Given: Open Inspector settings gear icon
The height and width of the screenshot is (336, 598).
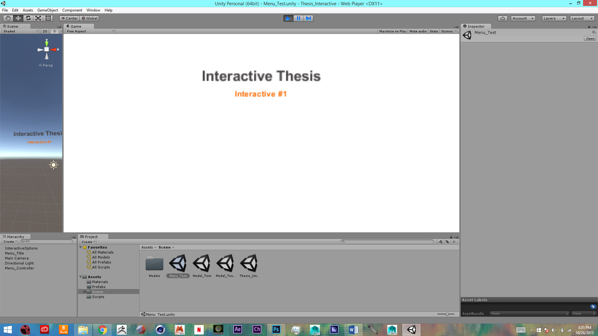Looking at the screenshot, I should pyautogui.click(x=594, y=32).
